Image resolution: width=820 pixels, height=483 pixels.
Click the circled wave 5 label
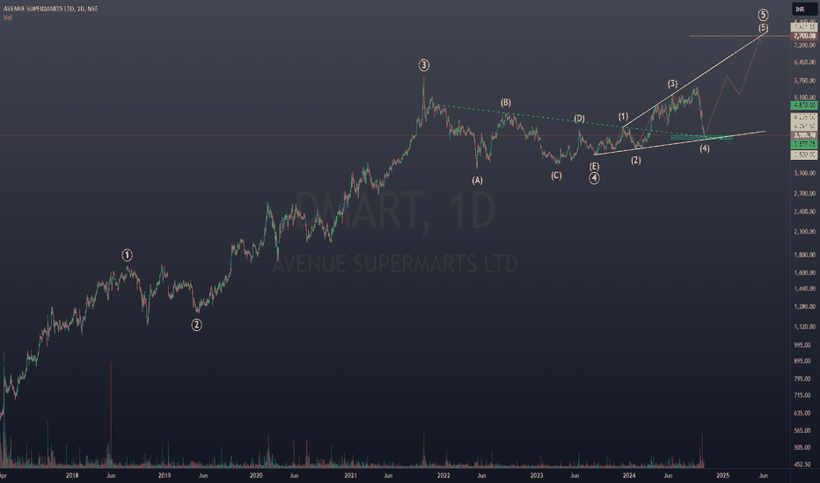[764, 15]
